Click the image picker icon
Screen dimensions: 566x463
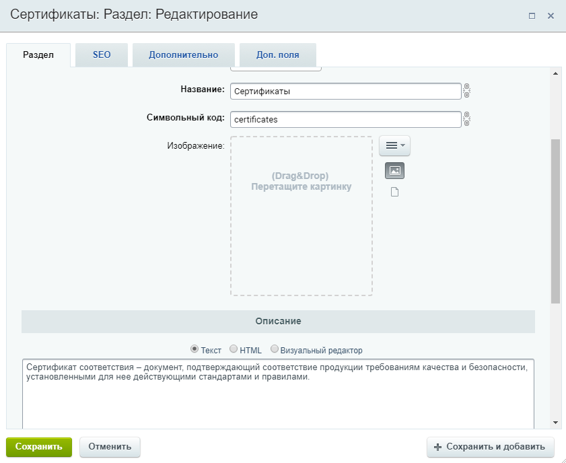(394, 171)
